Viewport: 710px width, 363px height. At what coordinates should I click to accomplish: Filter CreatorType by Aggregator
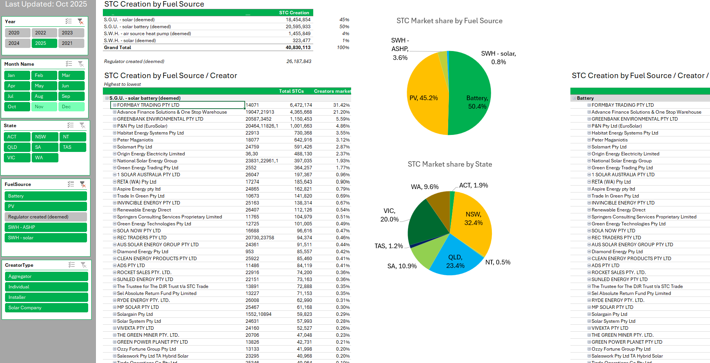coord(46,276)
